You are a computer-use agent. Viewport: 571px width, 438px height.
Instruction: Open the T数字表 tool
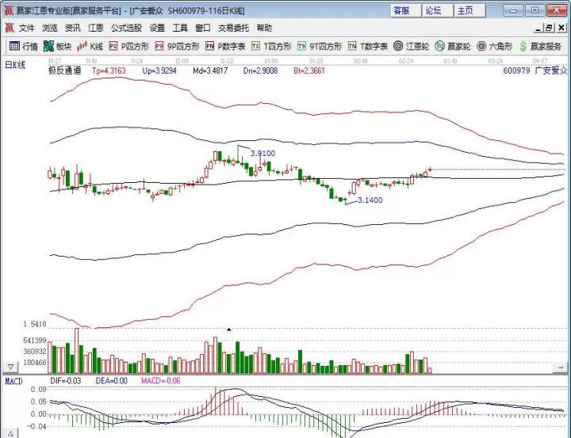pos(367,46)
